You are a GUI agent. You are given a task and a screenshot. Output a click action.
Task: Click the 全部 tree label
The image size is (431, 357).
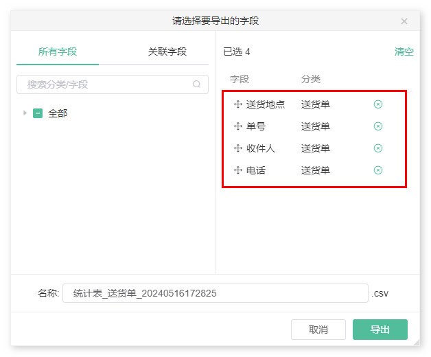tap(58, 113)
